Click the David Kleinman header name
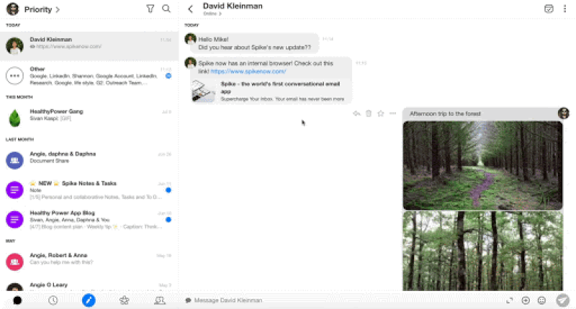The height and width of the screenshot is (309, 576). coord(233,6)
